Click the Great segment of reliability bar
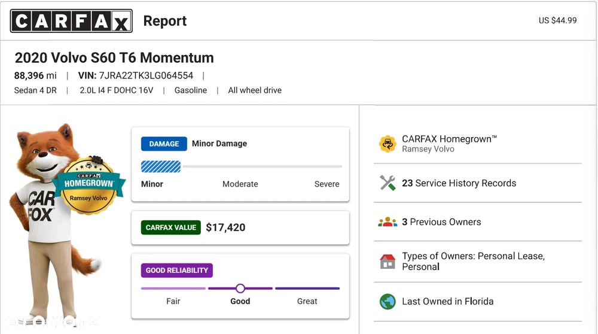The height and width of the screenshot is (334, 598). pyautogui.click(x=307, y=288)
